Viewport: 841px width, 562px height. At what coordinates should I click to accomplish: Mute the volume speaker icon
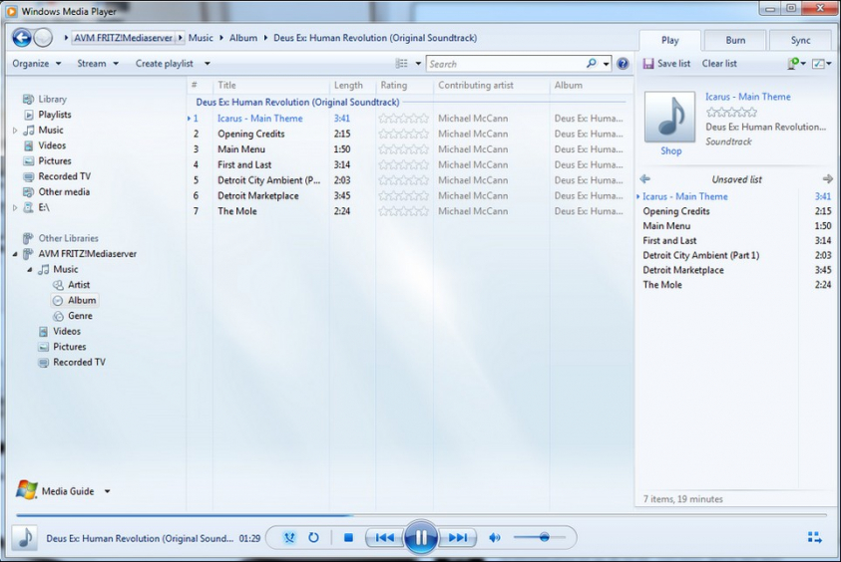tap(494, 538)
